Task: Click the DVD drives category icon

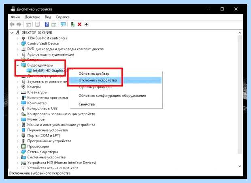Action: pos(23,49)
